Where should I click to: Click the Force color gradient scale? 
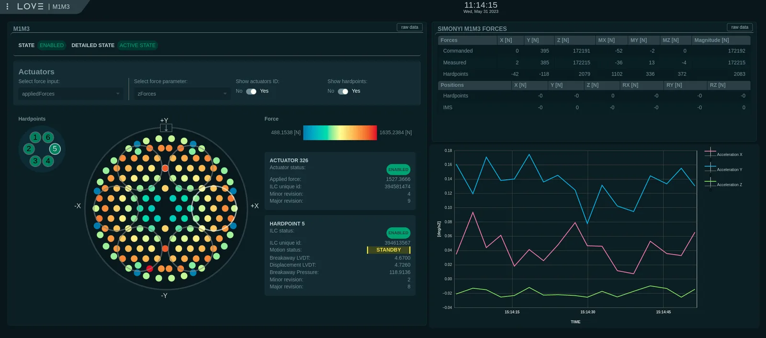pos(340,132)
